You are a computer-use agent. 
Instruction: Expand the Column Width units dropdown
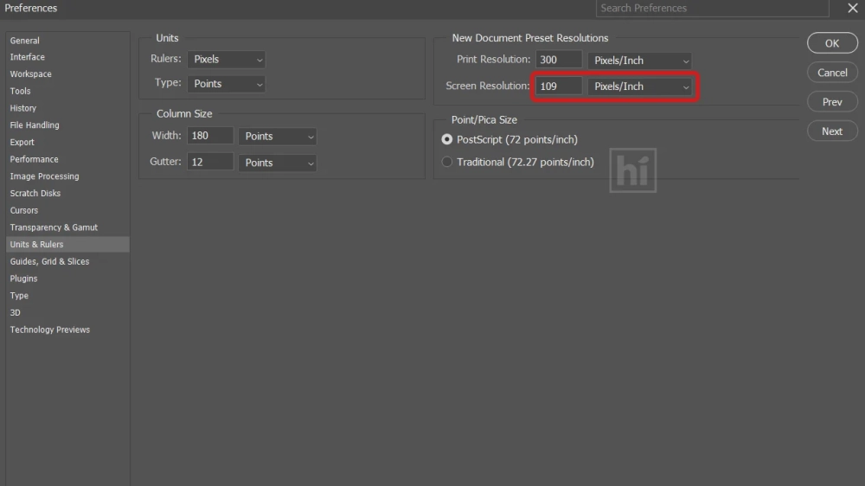[x=278, y=137]
